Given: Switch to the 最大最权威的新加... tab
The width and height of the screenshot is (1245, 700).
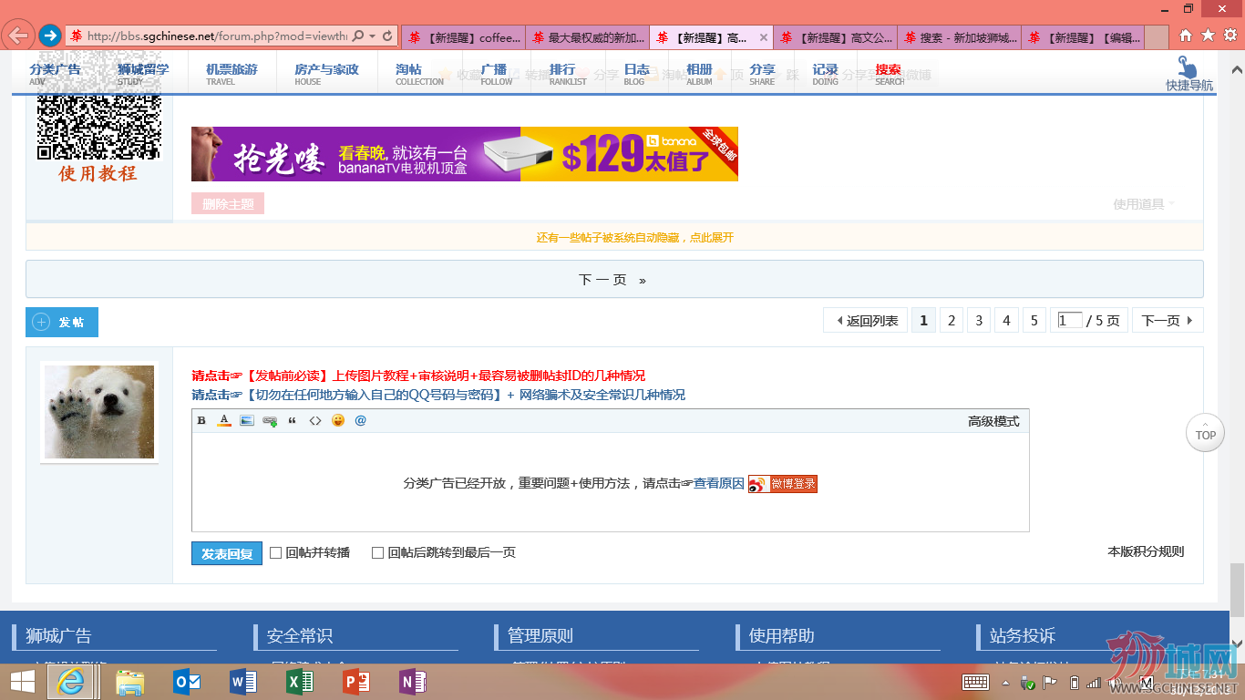Looking at the screenshot, I should [x=587, y=37].
